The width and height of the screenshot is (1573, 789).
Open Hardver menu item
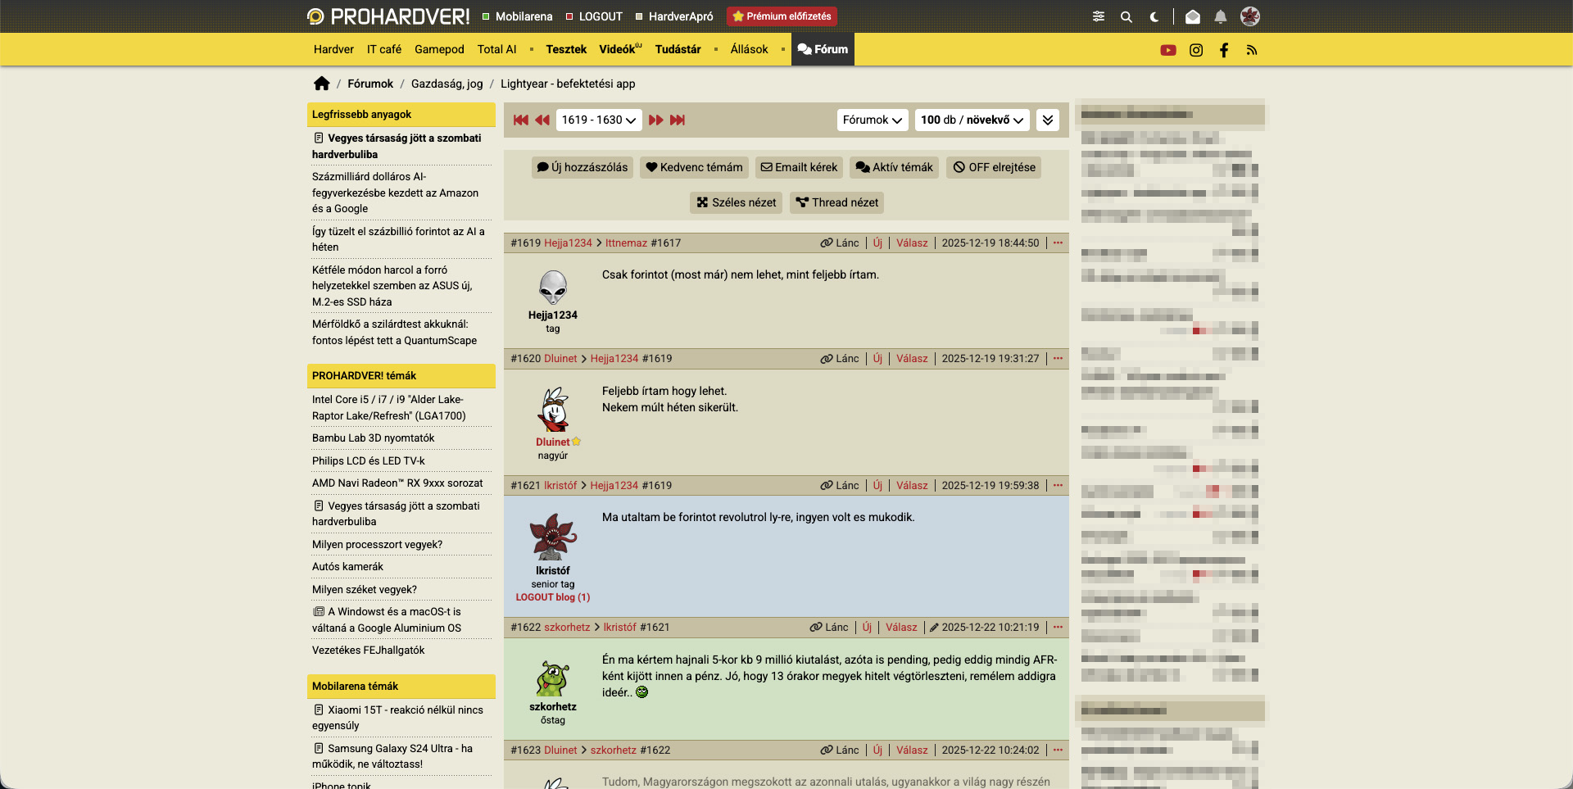point(333,49)
